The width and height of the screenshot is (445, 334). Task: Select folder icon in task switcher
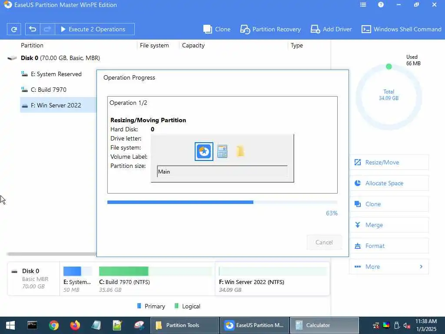(240, 151)
